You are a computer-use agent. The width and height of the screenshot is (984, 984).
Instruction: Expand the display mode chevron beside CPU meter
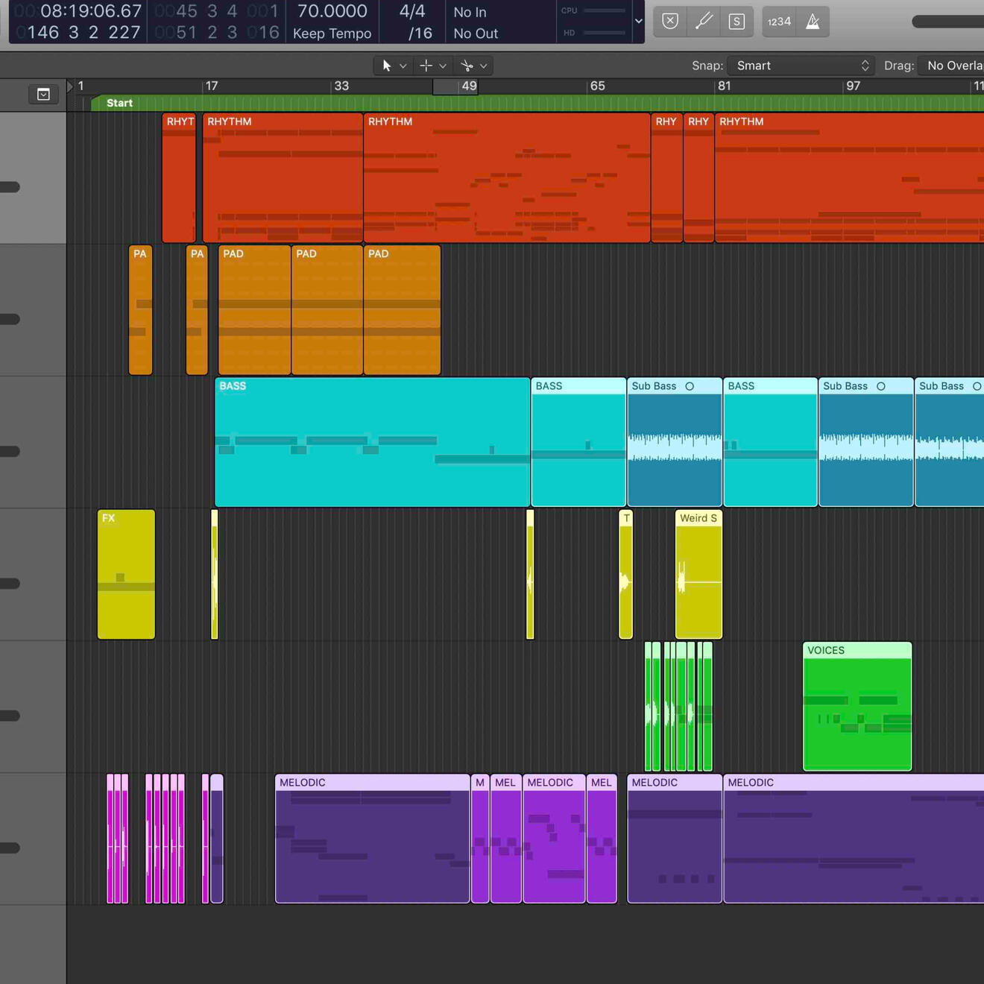click(x=638, y=22)
